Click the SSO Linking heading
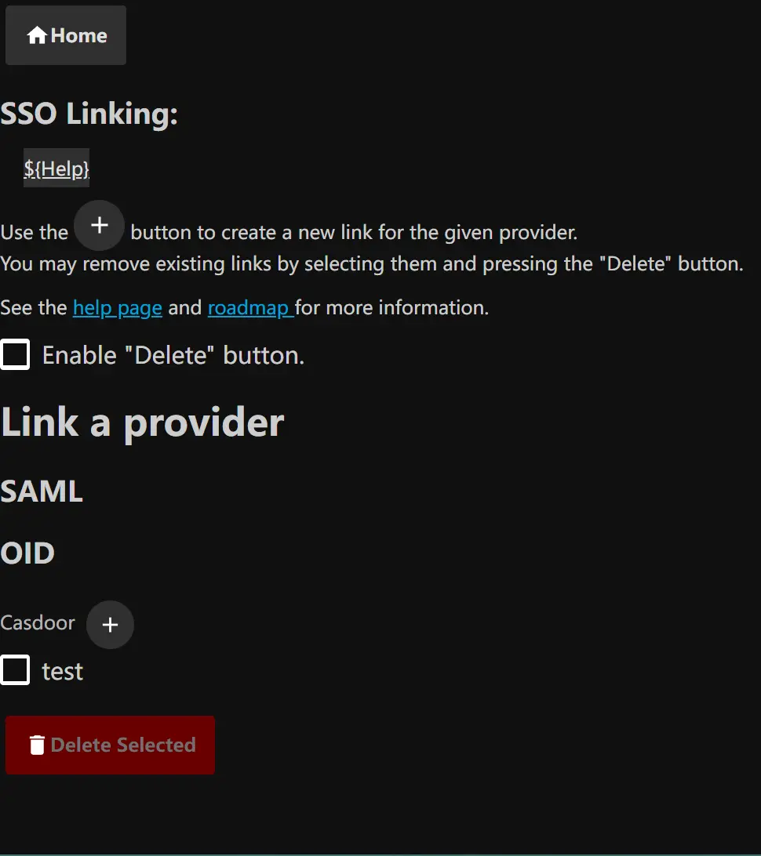This screenshot has width=761, height=856. point(89,114)
